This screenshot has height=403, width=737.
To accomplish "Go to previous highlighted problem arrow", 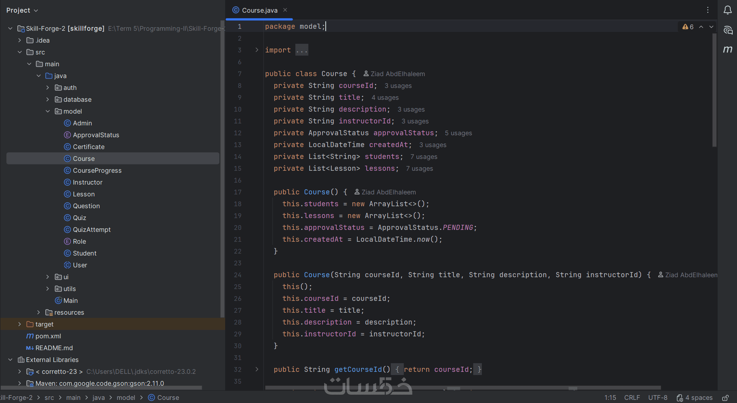I will 701,27.
